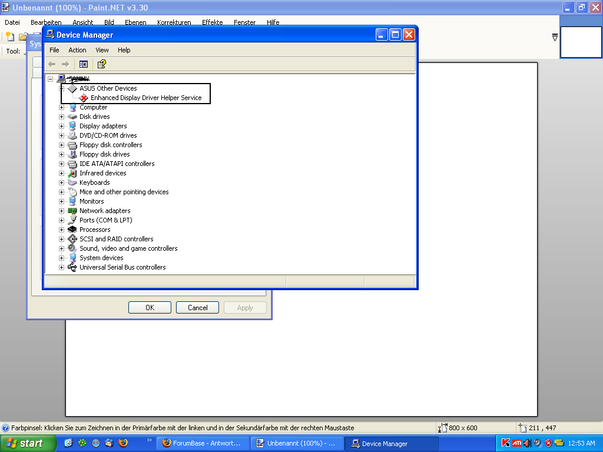The image size is (603, 452).
Task: Click the Device Manager taskbar button
Action: 392,444
